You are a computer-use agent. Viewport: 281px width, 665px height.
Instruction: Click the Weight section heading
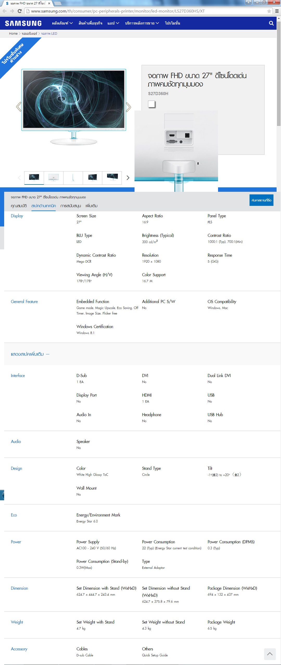click(x=17, y=622)
